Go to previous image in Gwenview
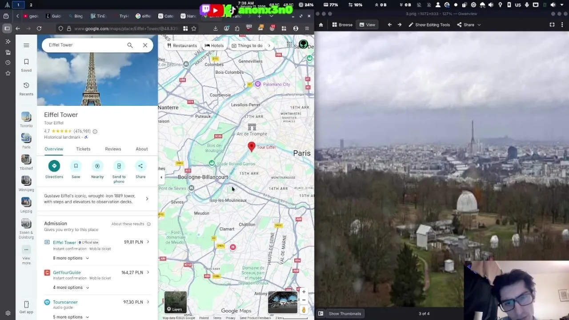The height and width of the screenshot is (320, 569). pyautogui.click(x=390, y=25)
